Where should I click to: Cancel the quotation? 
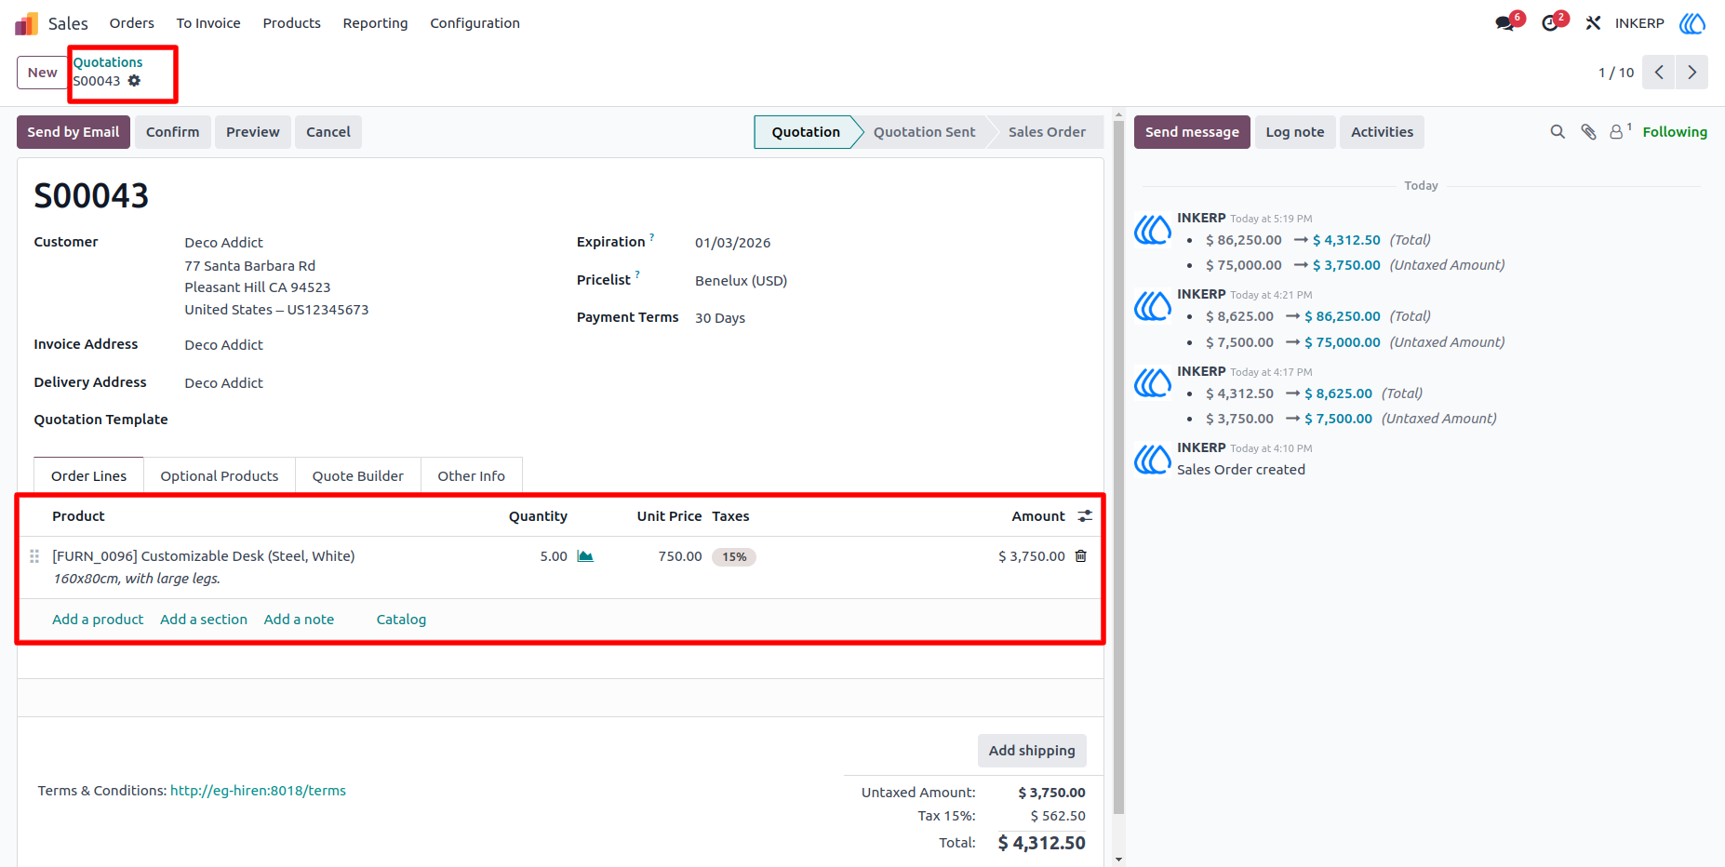click(328, 132)
